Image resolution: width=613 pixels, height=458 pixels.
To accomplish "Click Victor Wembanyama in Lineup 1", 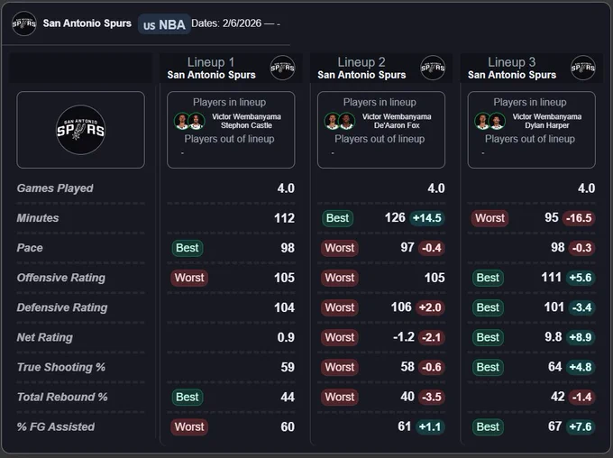I will 246,116.
